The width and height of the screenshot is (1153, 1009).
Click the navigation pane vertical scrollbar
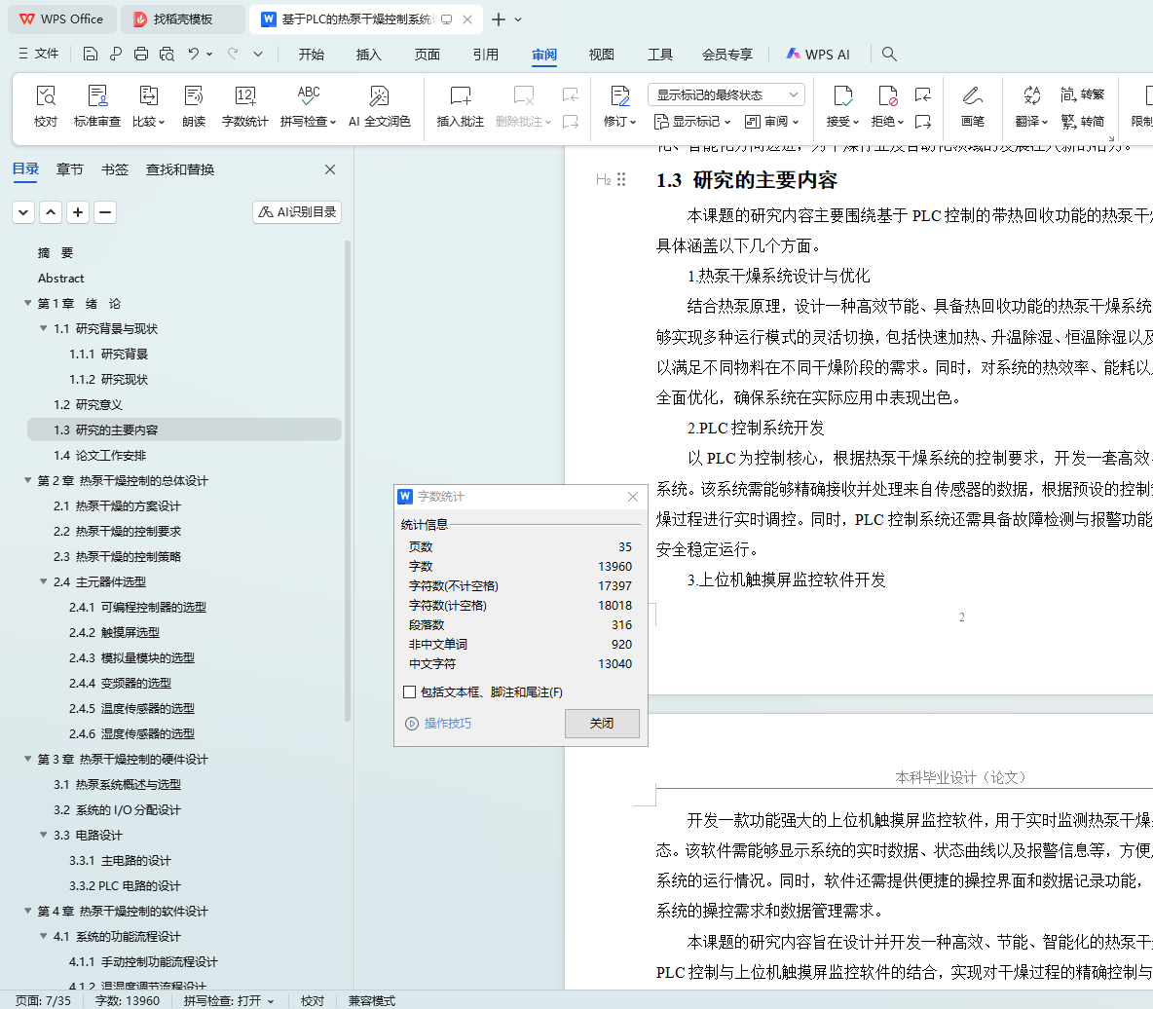(347, 482)
